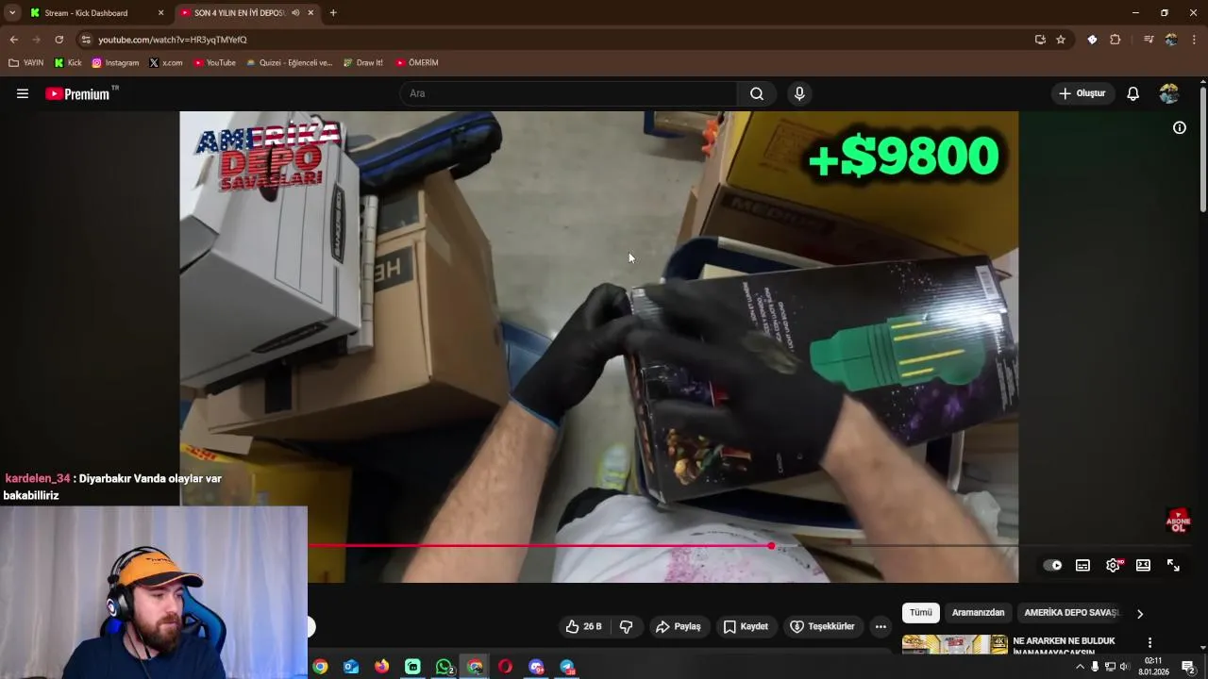Switch player to theater mode

(x=1143, y=565)
